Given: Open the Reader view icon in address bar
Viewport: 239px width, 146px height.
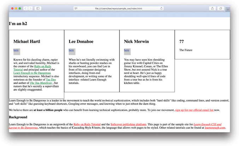Looking at the screenshot, I should (76, 8).
